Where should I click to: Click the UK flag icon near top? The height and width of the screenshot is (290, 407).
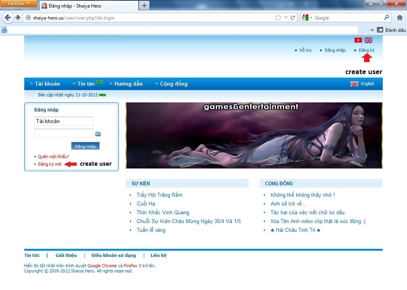(368, 40)
